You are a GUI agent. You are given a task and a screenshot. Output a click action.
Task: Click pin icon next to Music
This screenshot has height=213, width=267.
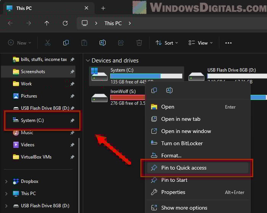72,133
